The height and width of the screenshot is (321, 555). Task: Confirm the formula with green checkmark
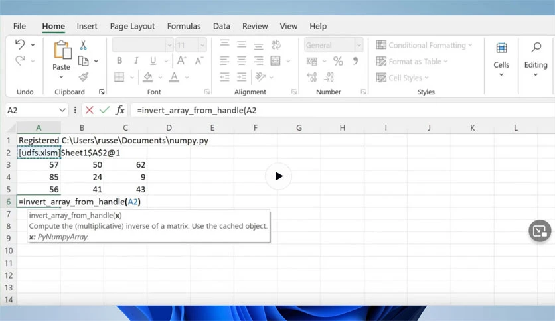pyautogui.click(x=104, y=110)
